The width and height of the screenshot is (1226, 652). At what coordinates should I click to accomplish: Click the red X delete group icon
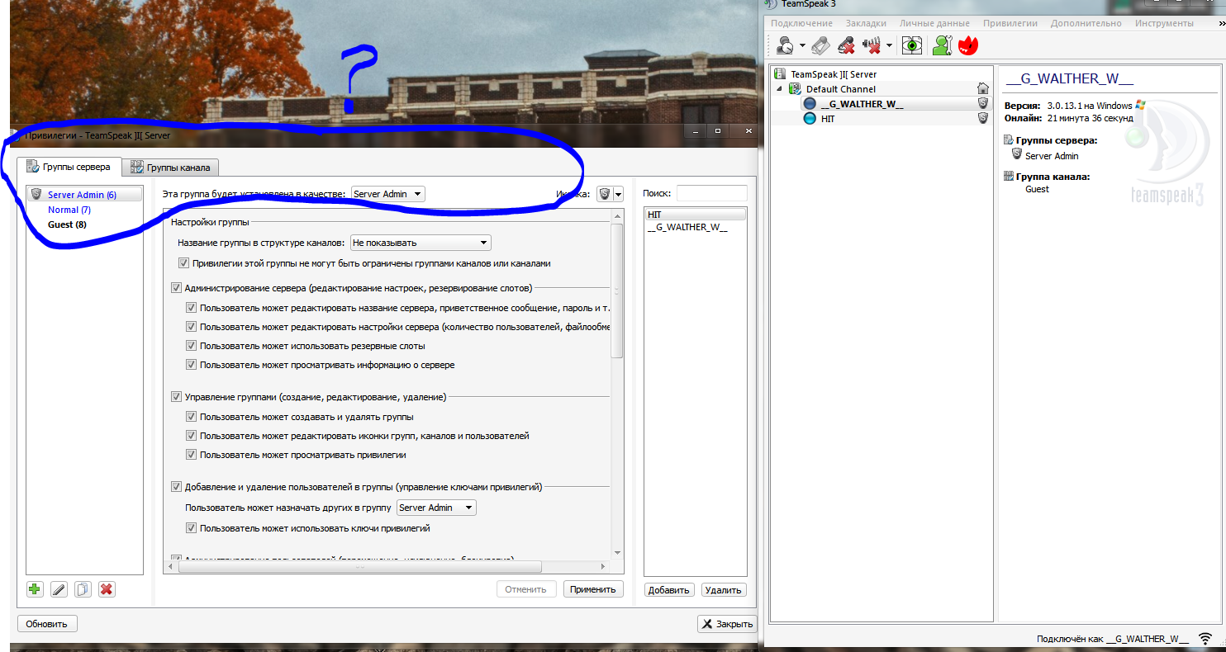[107, 589]
